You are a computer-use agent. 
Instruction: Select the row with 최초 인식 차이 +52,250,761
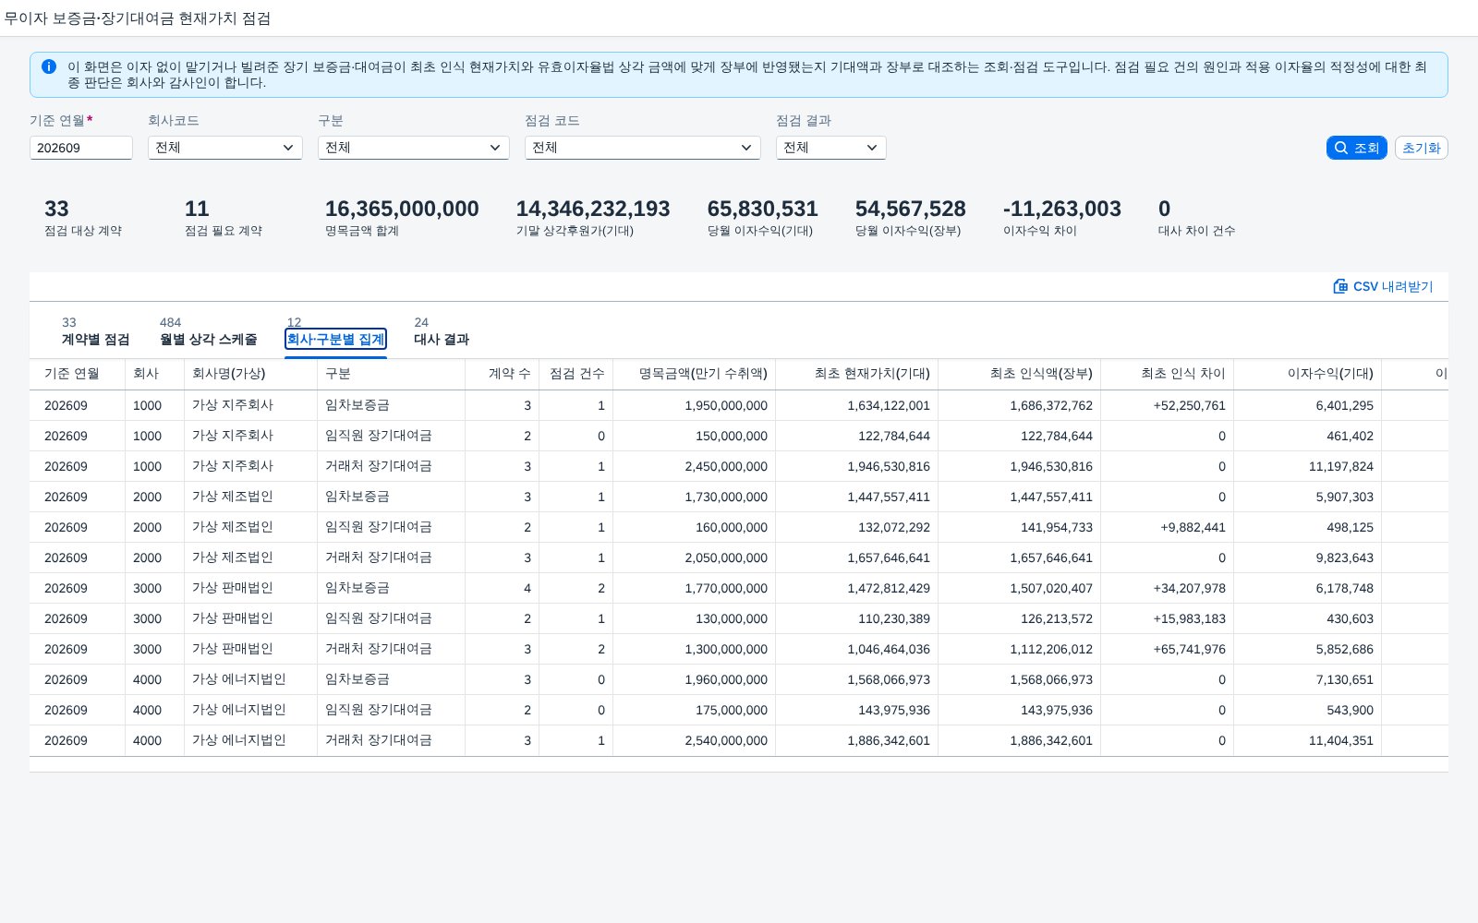tap(739, 405)
